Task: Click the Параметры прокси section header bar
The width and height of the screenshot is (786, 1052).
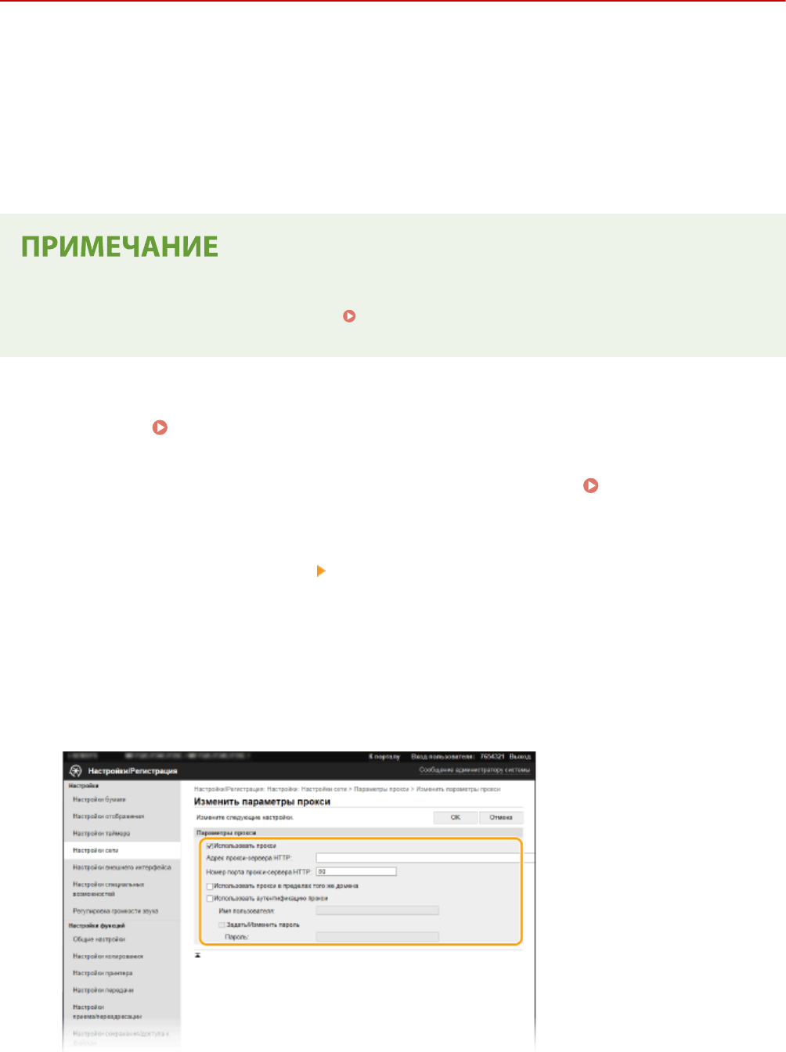Action: pyautogui.click(x=359, y=833)
